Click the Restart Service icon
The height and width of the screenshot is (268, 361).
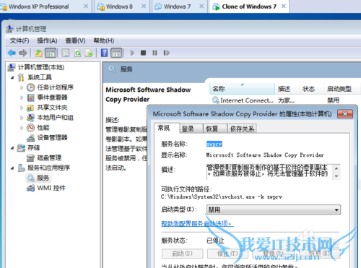tap(167, 53)
